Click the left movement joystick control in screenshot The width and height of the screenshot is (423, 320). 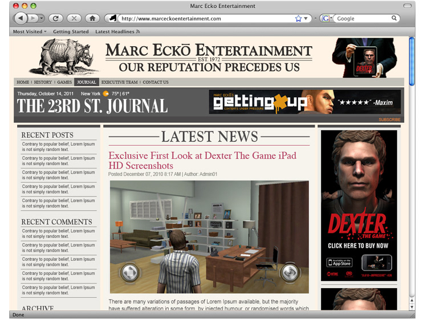pyautogui.click(x=131, y=273)
